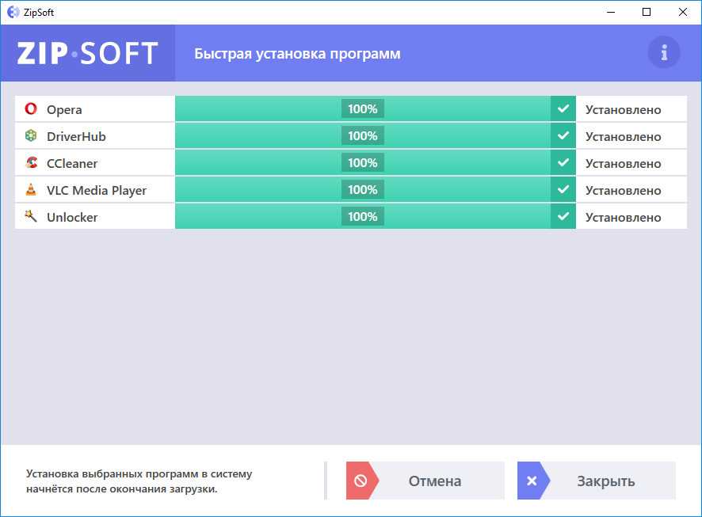Click the DriverHub icon

pos(31,135)
